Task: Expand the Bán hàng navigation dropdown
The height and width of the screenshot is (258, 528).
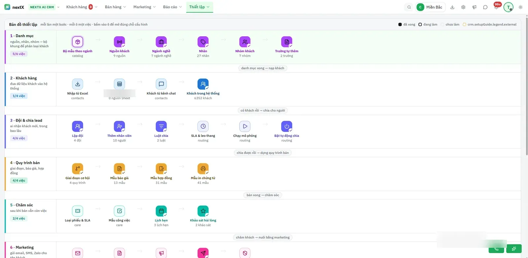Action: coord(115,7)
